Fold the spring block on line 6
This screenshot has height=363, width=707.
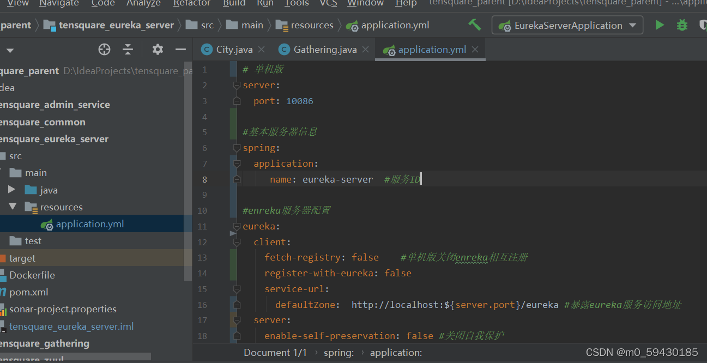click(237, 148)
